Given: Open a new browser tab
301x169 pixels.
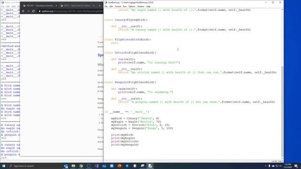Looking at the screenshot, I should pos(99,6).
